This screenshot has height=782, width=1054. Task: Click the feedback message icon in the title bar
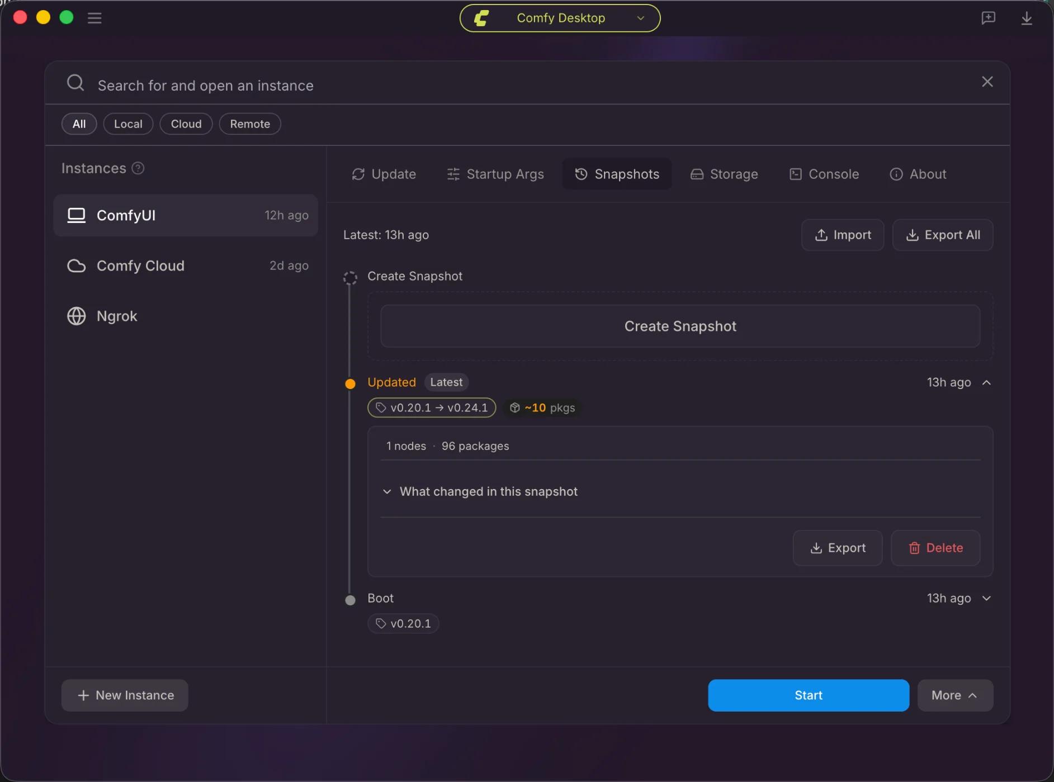pos(988,18)
